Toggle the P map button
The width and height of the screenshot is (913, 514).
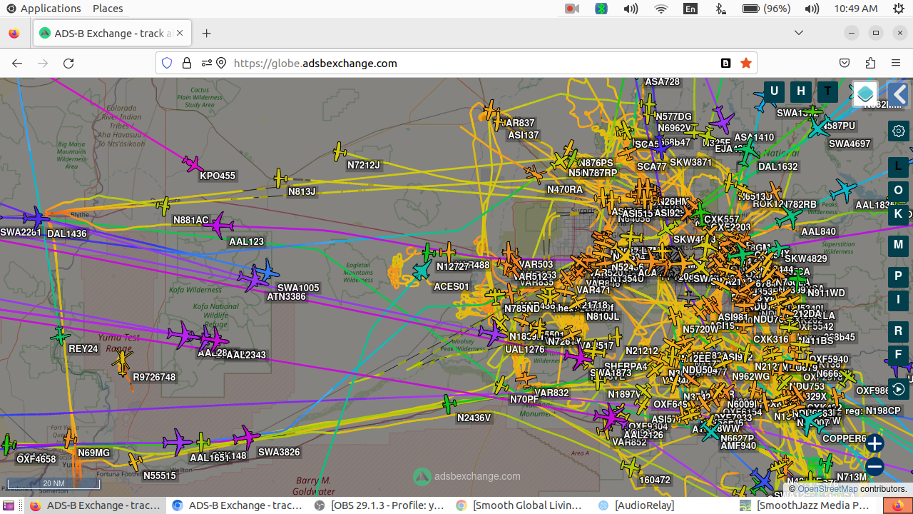click(x=899, y=276)
